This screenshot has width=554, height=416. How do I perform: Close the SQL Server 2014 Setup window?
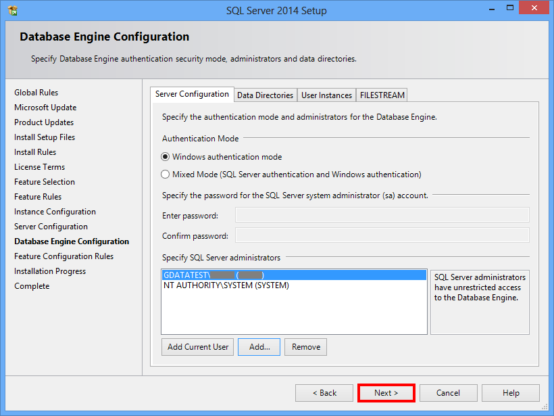pos(534,8)
